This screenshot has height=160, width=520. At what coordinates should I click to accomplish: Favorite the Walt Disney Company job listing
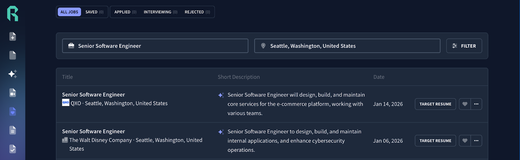coord(465,141)
